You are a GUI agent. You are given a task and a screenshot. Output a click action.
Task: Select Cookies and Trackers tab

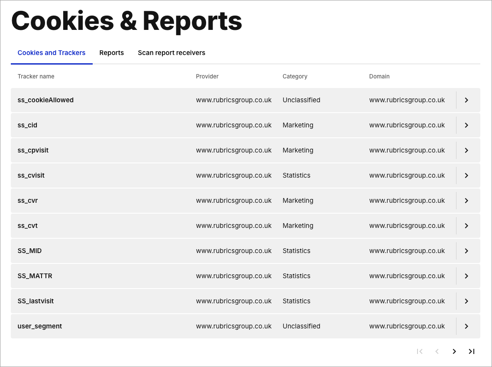(x=52, y=53)
